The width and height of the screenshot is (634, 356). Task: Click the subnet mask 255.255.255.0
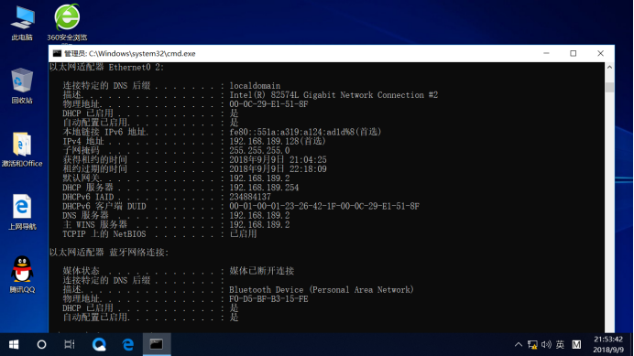pyautogui.click(x=259, y=151)
